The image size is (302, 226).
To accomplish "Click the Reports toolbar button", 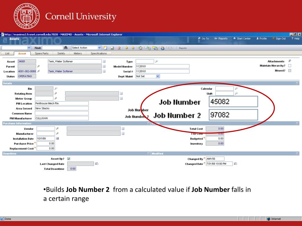I will [x=183, y=48].
